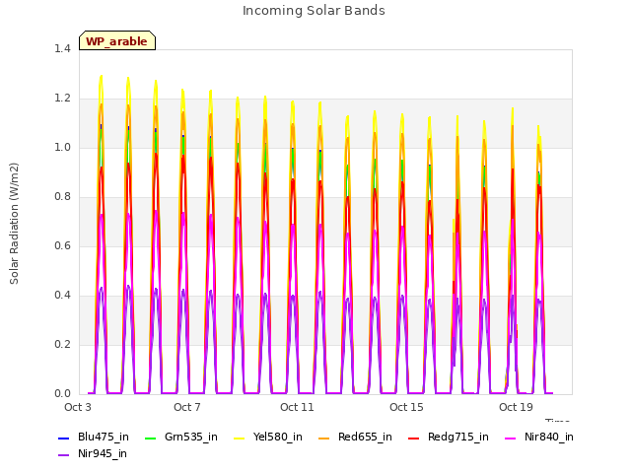Viewport: 631px width, 473px height.
Task: Click the 0.6 y-axis tick label
Action: (62, 246)
